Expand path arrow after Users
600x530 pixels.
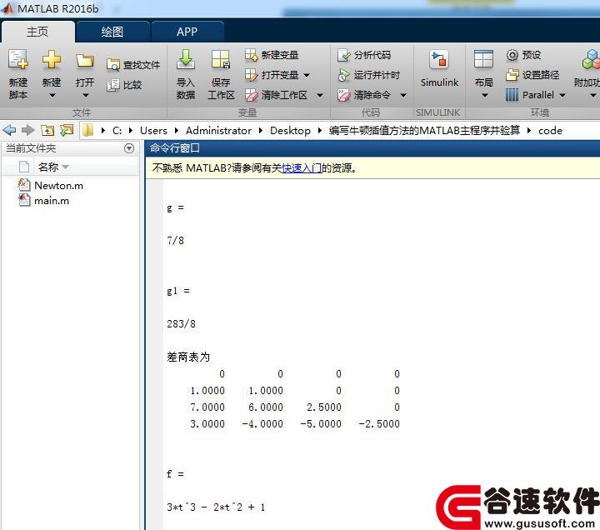pos(177,131)
